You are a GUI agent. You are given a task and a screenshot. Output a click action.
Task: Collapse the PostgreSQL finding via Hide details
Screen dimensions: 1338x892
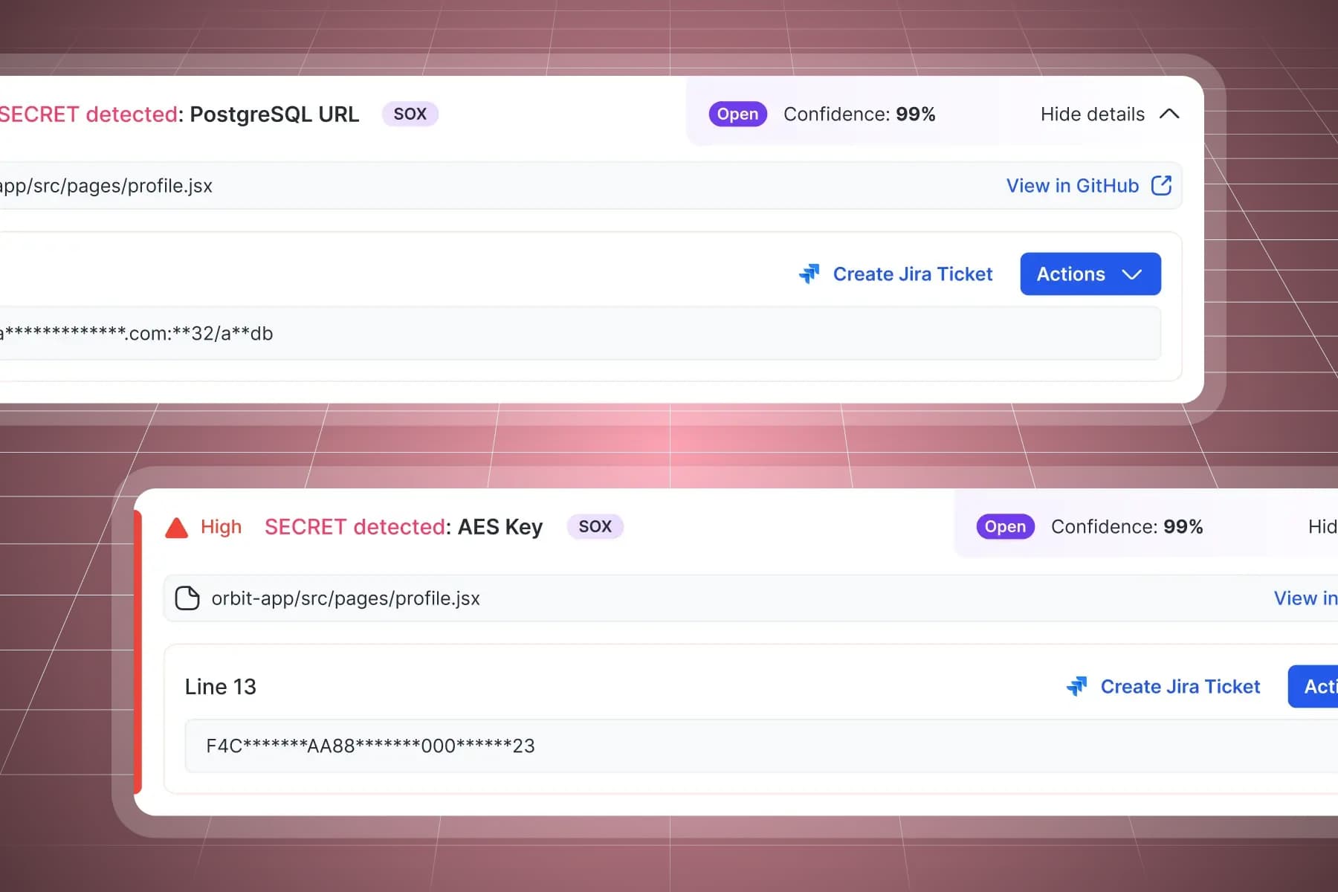tap(1093, 114)
